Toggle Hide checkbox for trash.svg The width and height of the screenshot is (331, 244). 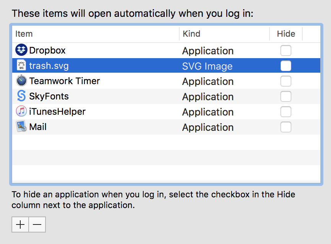[286, 66]
